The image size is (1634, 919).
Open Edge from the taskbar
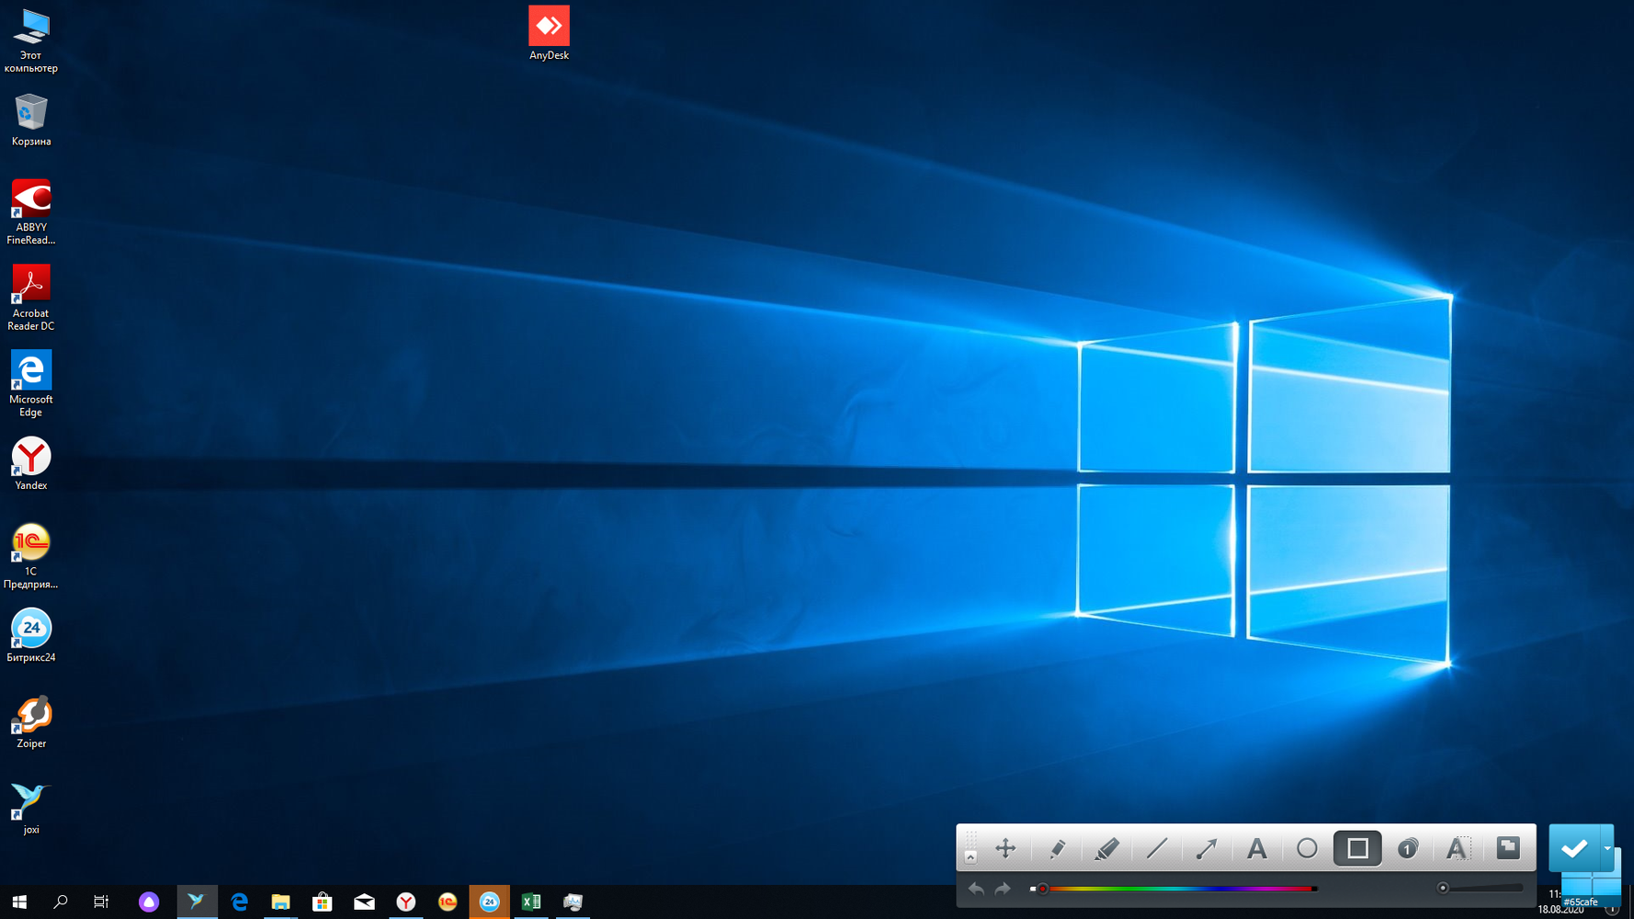click(239, 902)
